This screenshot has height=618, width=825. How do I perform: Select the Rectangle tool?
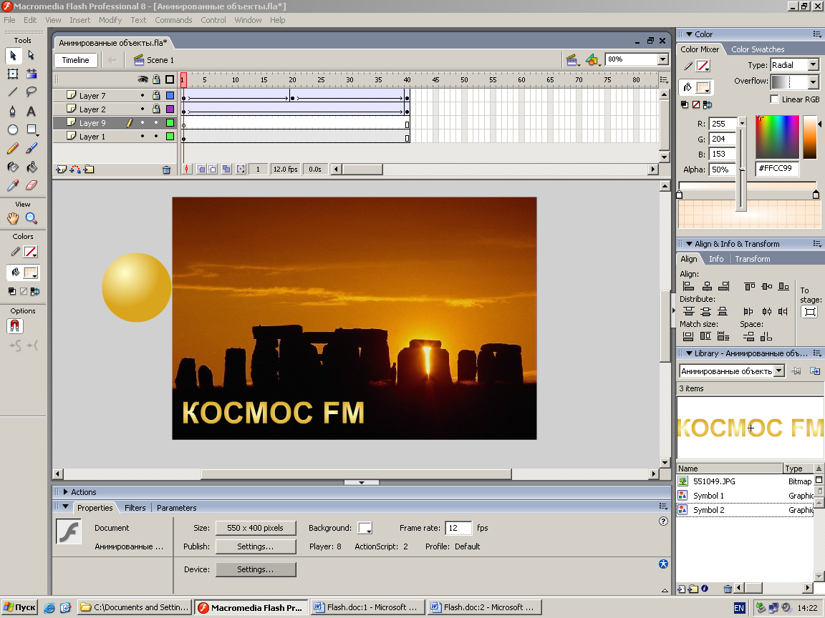coord(32,129)
